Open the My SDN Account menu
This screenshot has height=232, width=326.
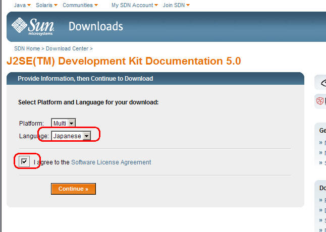[x=132, y=5]
